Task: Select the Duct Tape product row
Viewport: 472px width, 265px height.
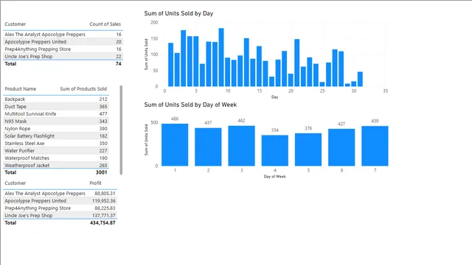Action: coord(56,106)
